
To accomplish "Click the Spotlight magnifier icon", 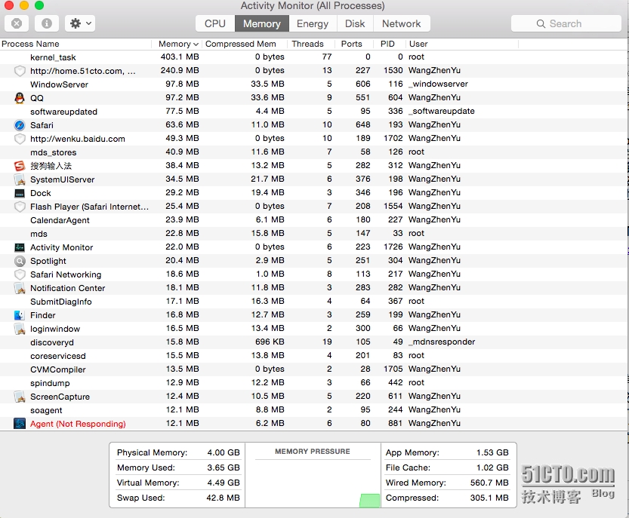I will (x=20, y=261).
